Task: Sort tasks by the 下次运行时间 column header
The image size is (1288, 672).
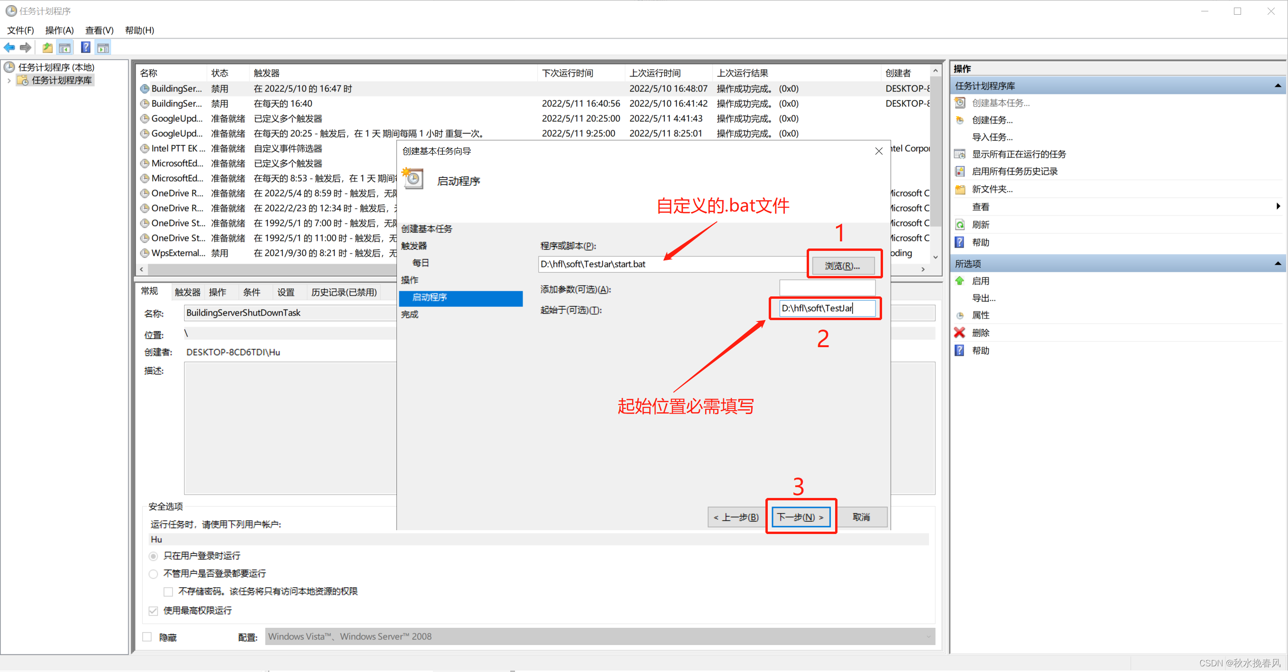Action: (568, 73)
